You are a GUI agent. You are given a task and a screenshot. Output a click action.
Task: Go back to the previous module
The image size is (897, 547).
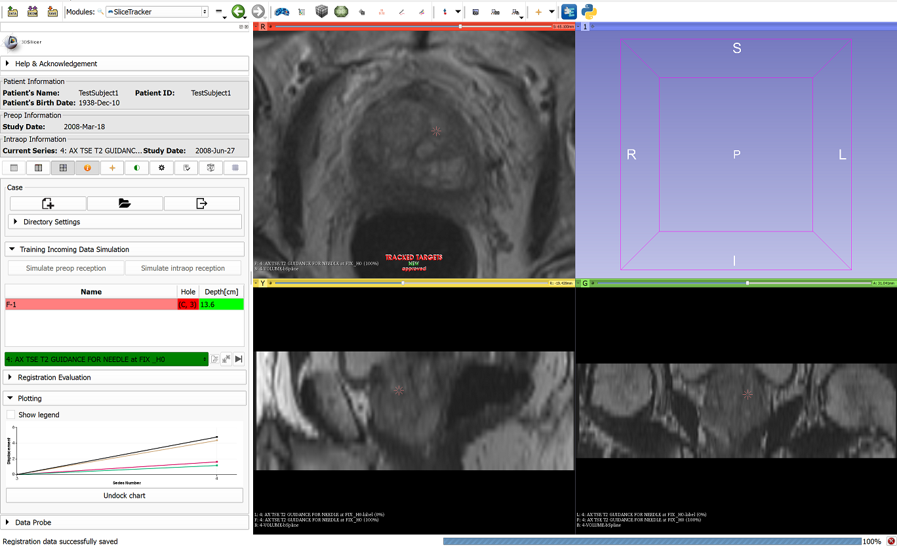click(238, 11)
